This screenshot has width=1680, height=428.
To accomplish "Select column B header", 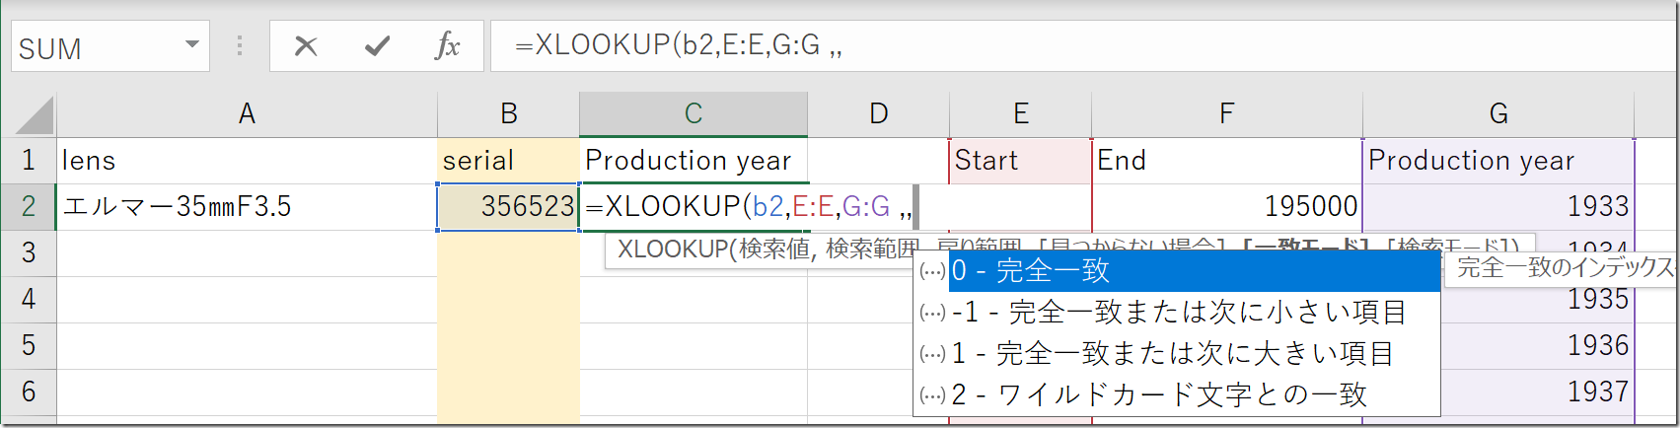I will click(x=509, y=114).
